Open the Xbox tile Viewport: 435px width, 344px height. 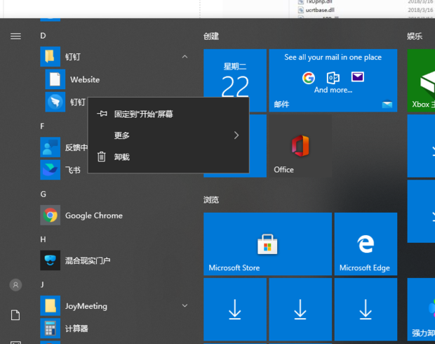(421, 81)
